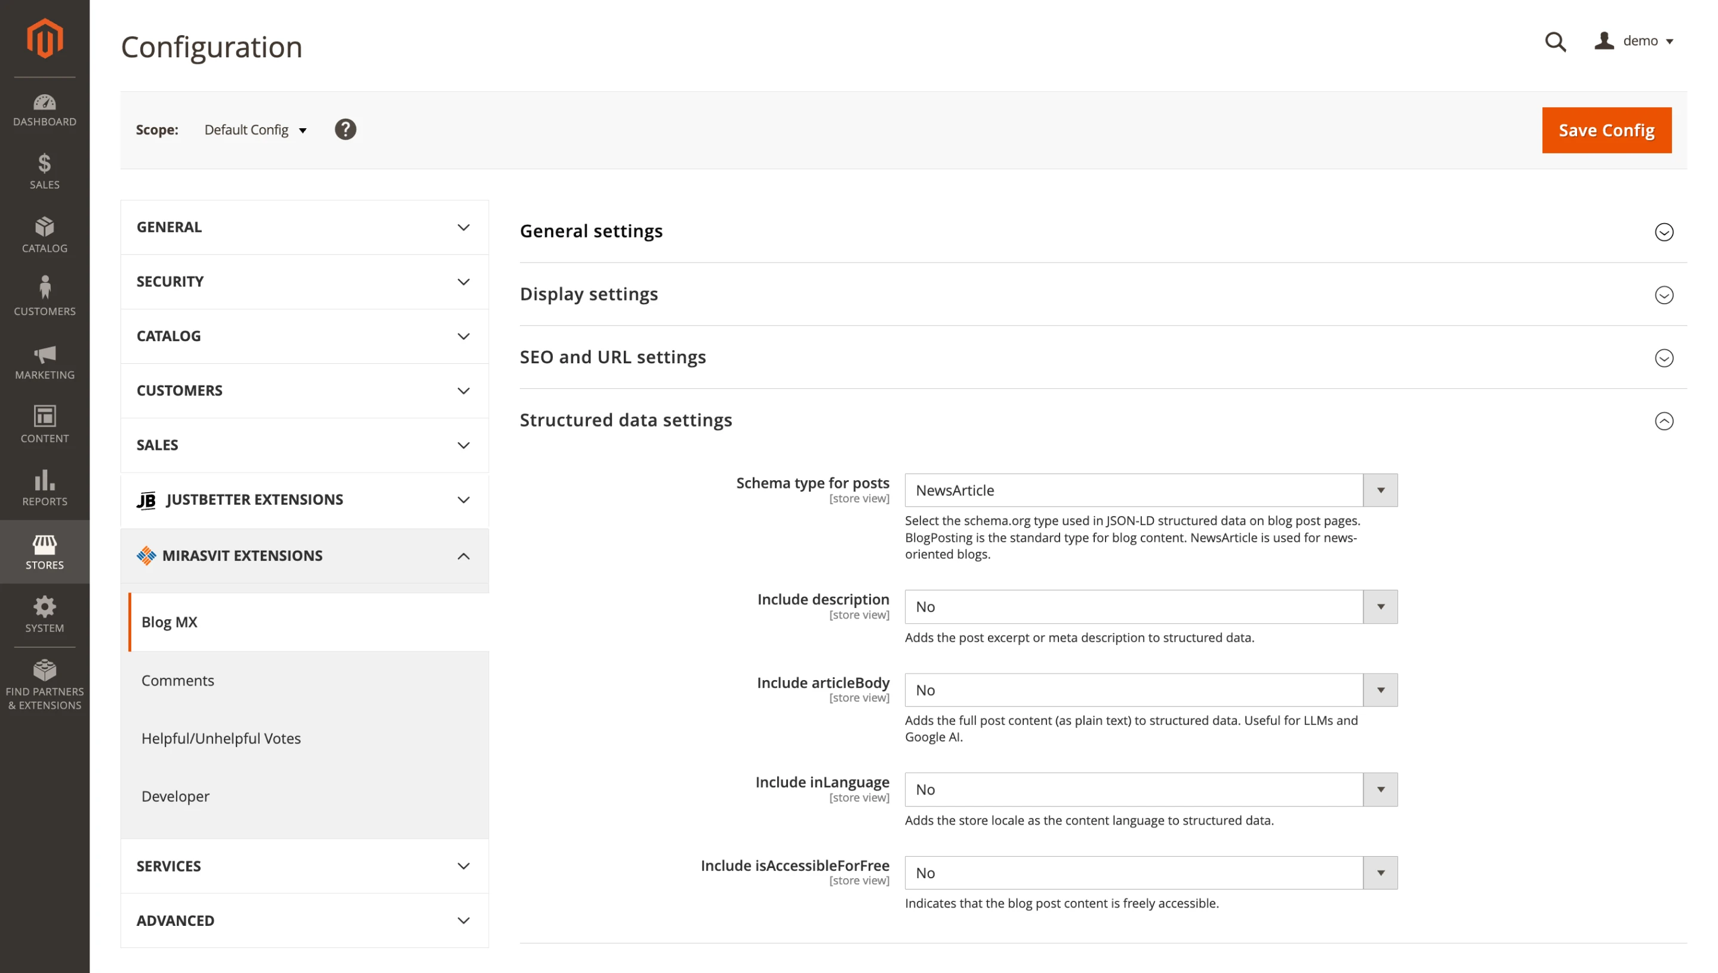1718x973 pixels.
Task: Open the Schema type for posts dropdown
Action: coord(1380,490)
